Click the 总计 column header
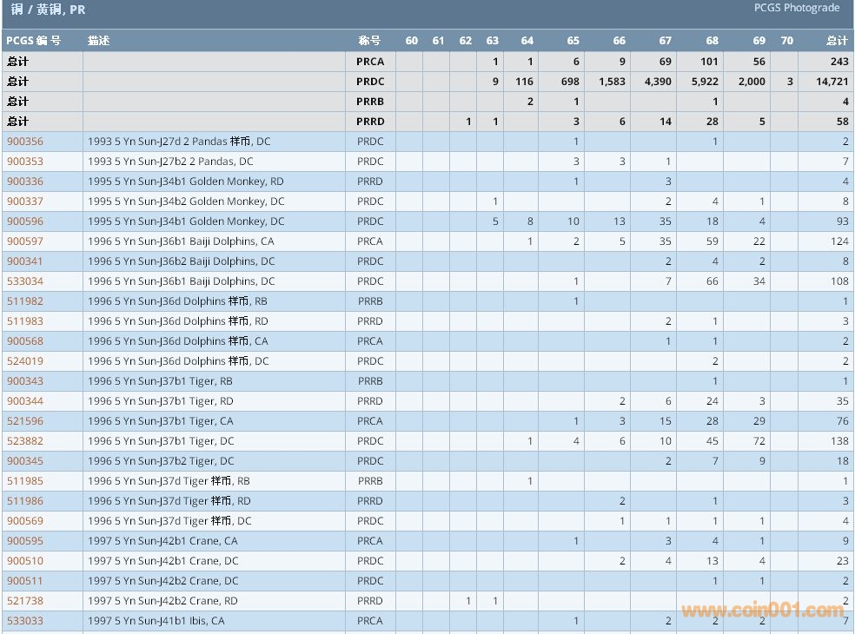855x634 pixels. click(836, 41)
